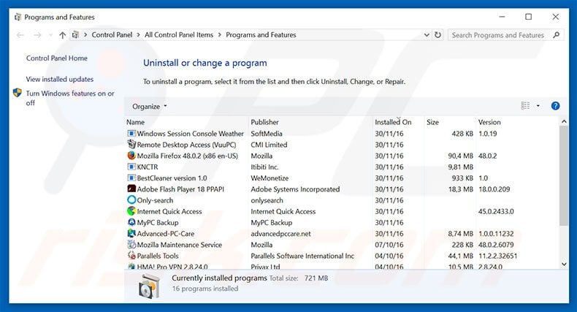Select the SoftMedia publisher cell
The width and height of the screenshot is (577, 312).
(267, 134)
